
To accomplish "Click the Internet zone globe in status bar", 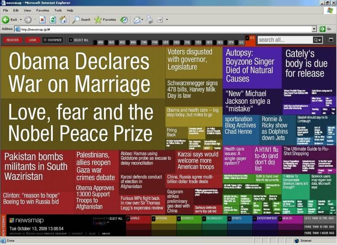I will coord(297,241).
